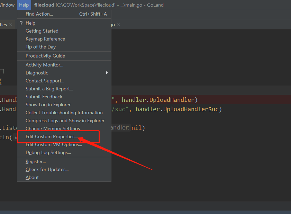Select Submit Feedback

pos(64,97)
